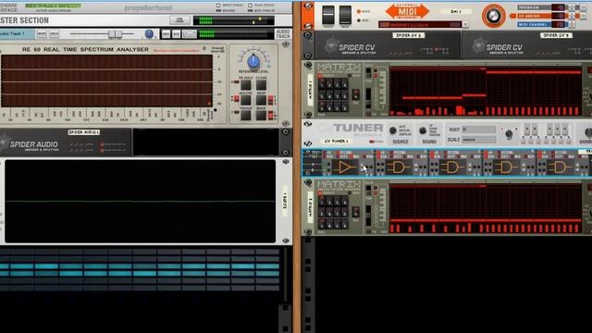
Task: Mute Audio Track 1
Action: [x=42, y=34]
